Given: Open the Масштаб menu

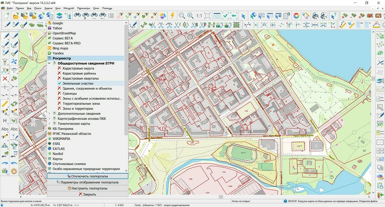Looking at the screenshot, I should coord(69,8).
